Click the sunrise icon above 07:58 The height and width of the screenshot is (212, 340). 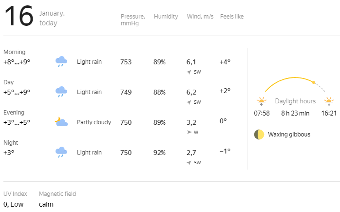coord(262,101)
